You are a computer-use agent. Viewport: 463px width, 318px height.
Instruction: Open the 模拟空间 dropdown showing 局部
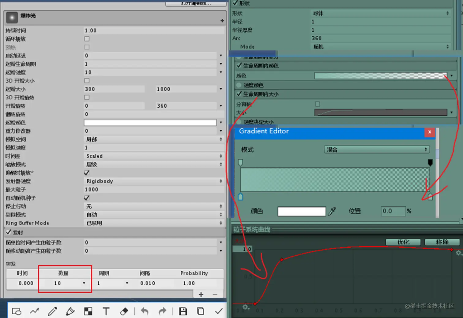point(154,139)
